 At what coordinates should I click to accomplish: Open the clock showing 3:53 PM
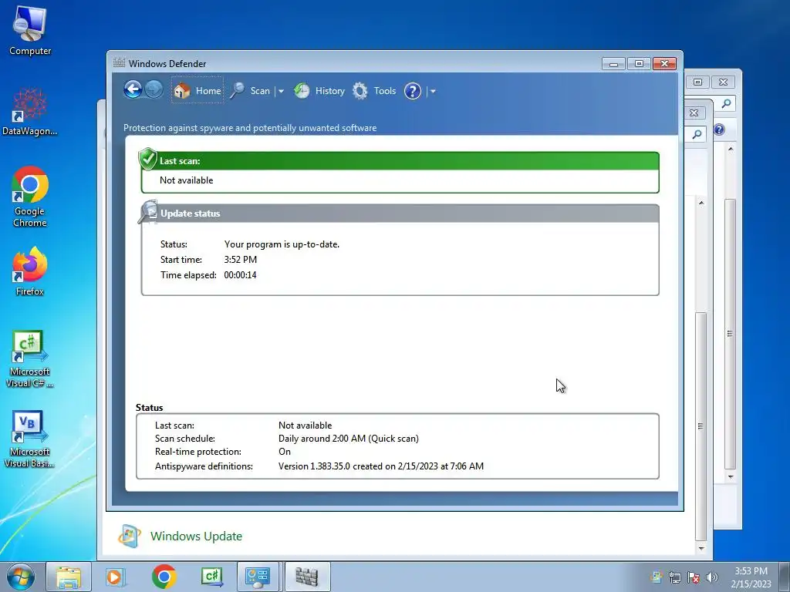751,577
